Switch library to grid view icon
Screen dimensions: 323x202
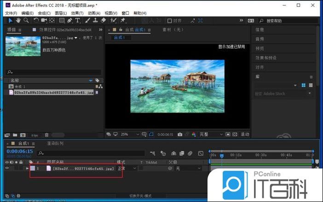pyautogui.click(x=304, y=85)
